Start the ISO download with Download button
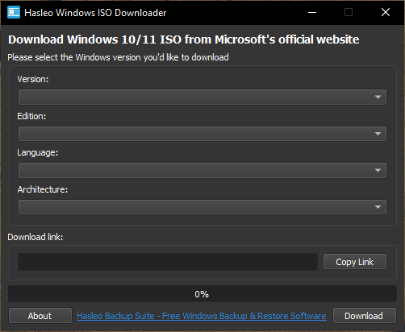 click(365, 316)
